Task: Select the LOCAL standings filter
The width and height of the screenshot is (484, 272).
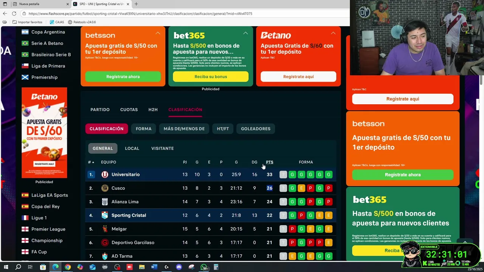Action: [x=132, y=148]
